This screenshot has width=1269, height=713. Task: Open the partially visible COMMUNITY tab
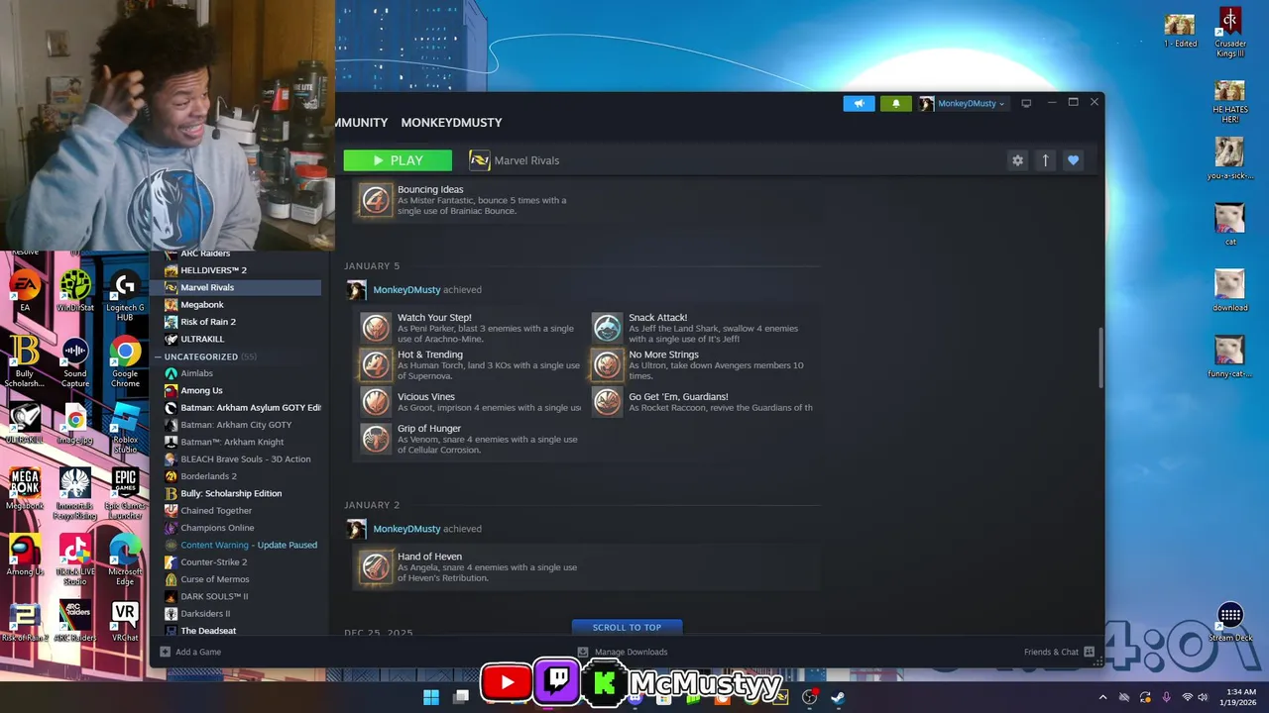(361, 123)
